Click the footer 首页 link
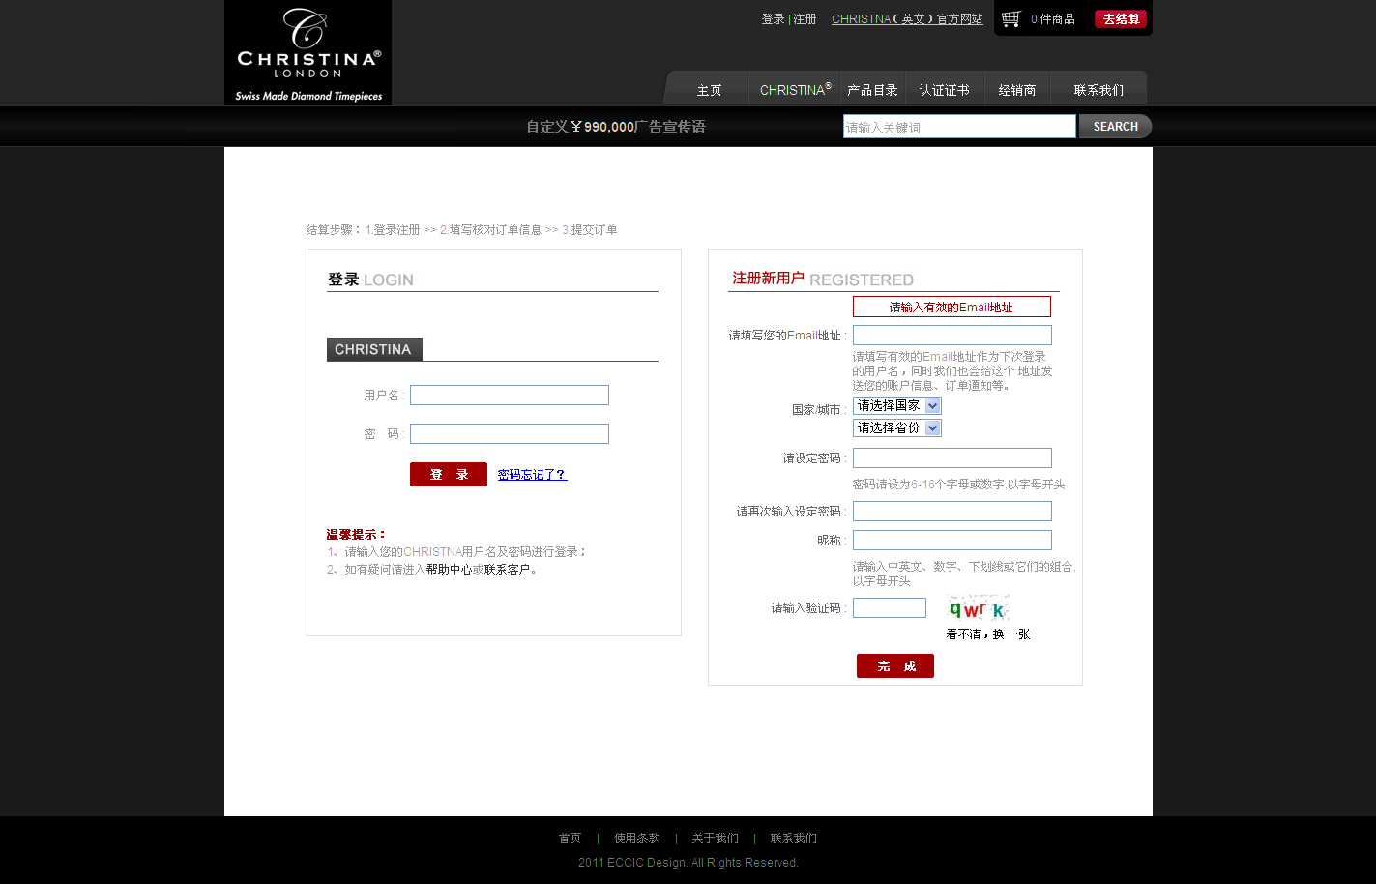Image resolution: width=1376 pixels, height=884 pixels. (571, 839)
